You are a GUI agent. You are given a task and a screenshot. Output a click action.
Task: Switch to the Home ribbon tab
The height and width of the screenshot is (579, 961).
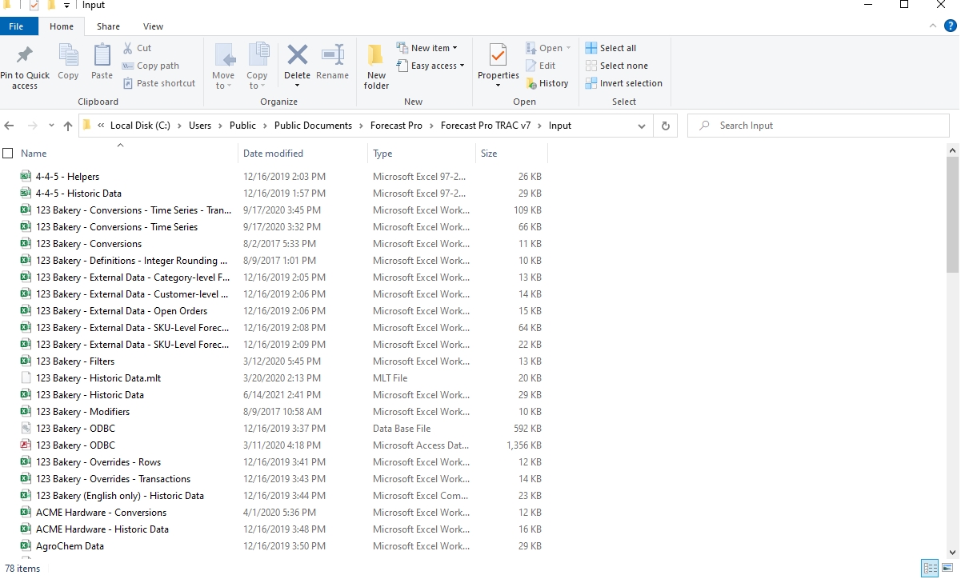coord(62,26)
